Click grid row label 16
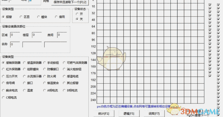The width and height of the screenshot is (223, 117). click(93, 6)
